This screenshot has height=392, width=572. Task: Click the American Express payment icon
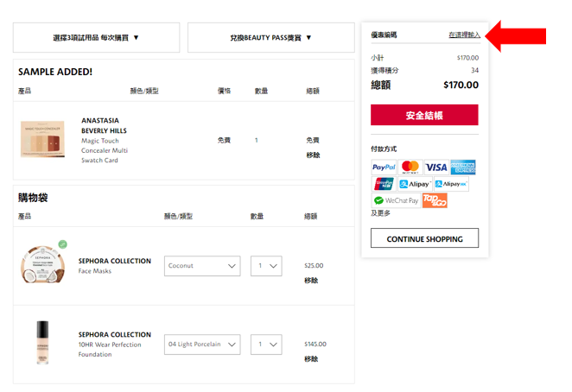coord(463,168)
